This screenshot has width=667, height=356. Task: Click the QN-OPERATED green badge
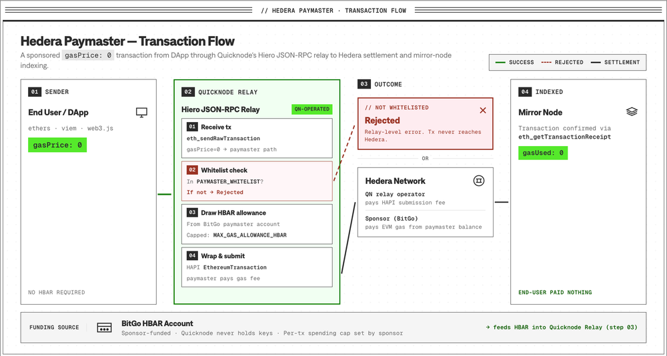(x=311, y=109)
